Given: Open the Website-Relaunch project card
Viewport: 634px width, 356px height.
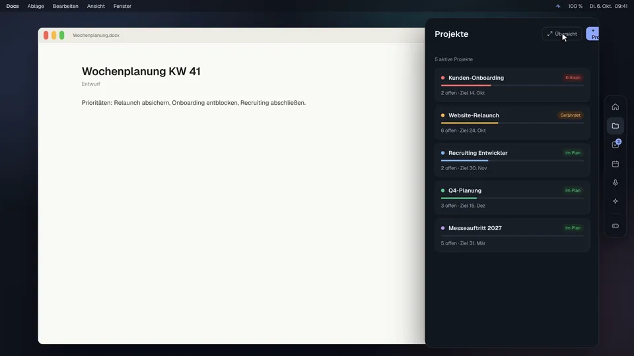Looking at the screenshot, I should coord(512,123).
